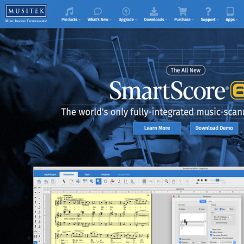Screen dimensions: 244x244
Task: Select the Clef radio button
Action: click(x=213, y=209)
